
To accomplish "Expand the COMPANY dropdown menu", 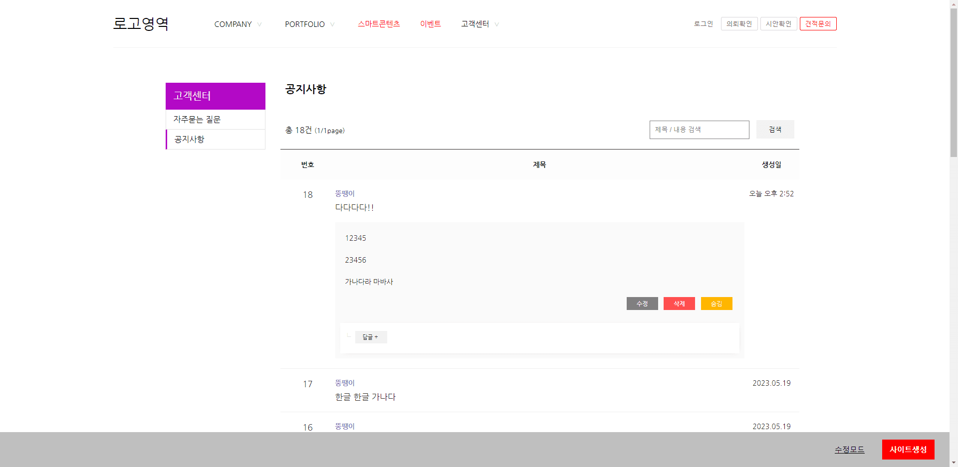I will click(x=238, y=24).
